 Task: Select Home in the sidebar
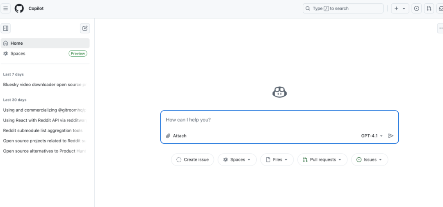coord(45,43)
